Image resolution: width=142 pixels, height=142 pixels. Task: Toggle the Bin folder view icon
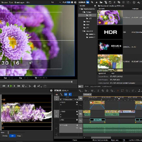pos(88,2)
